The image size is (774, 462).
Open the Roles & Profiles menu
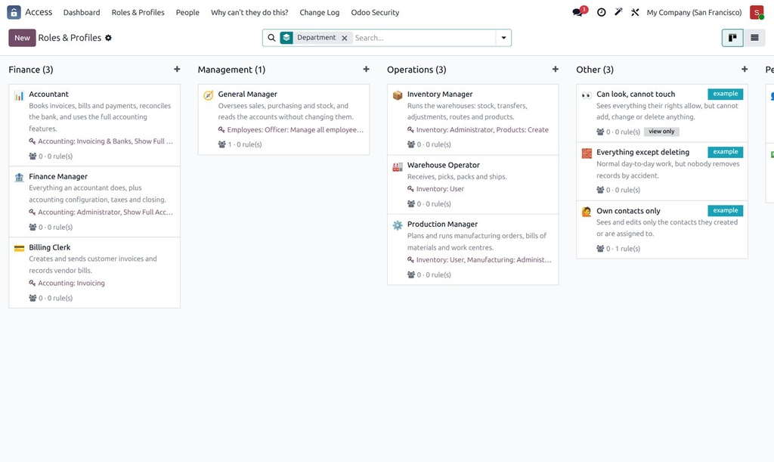(x=138, y=12)
